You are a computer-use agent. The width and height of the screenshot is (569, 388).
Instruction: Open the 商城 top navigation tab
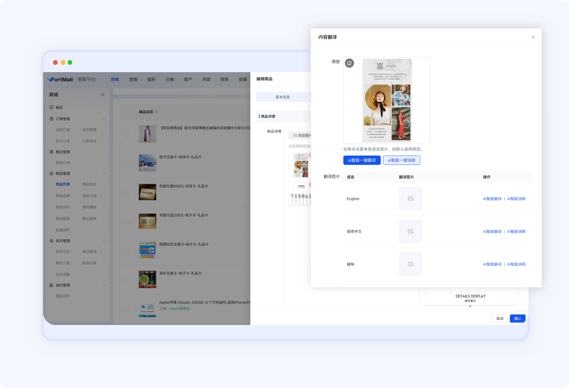click(115, 79)
